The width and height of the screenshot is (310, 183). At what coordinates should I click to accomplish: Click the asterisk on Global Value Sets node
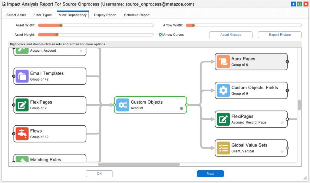coord(282,152)
